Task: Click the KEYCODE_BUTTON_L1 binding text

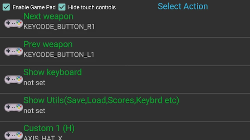Action: (59, 55)
